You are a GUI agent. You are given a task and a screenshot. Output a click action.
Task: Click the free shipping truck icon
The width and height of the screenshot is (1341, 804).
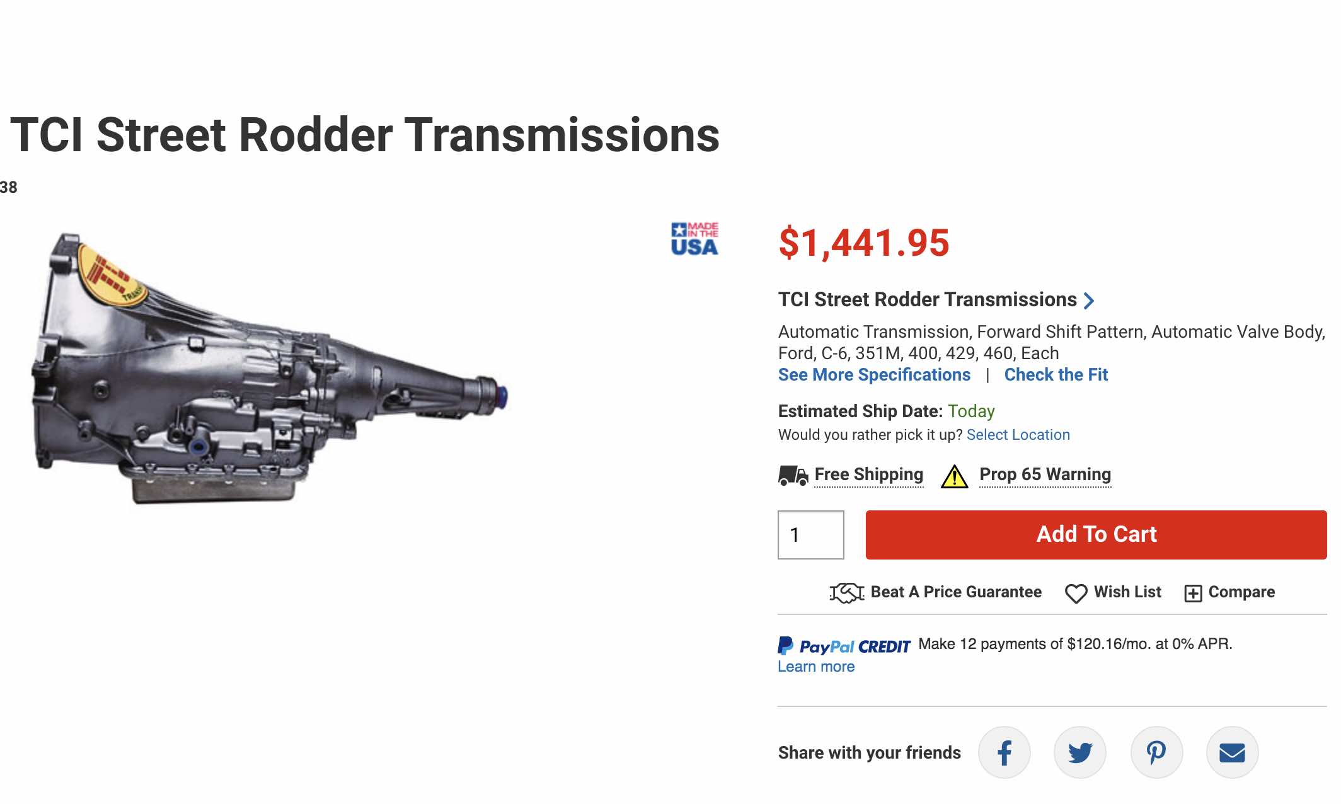pos(793,476)
